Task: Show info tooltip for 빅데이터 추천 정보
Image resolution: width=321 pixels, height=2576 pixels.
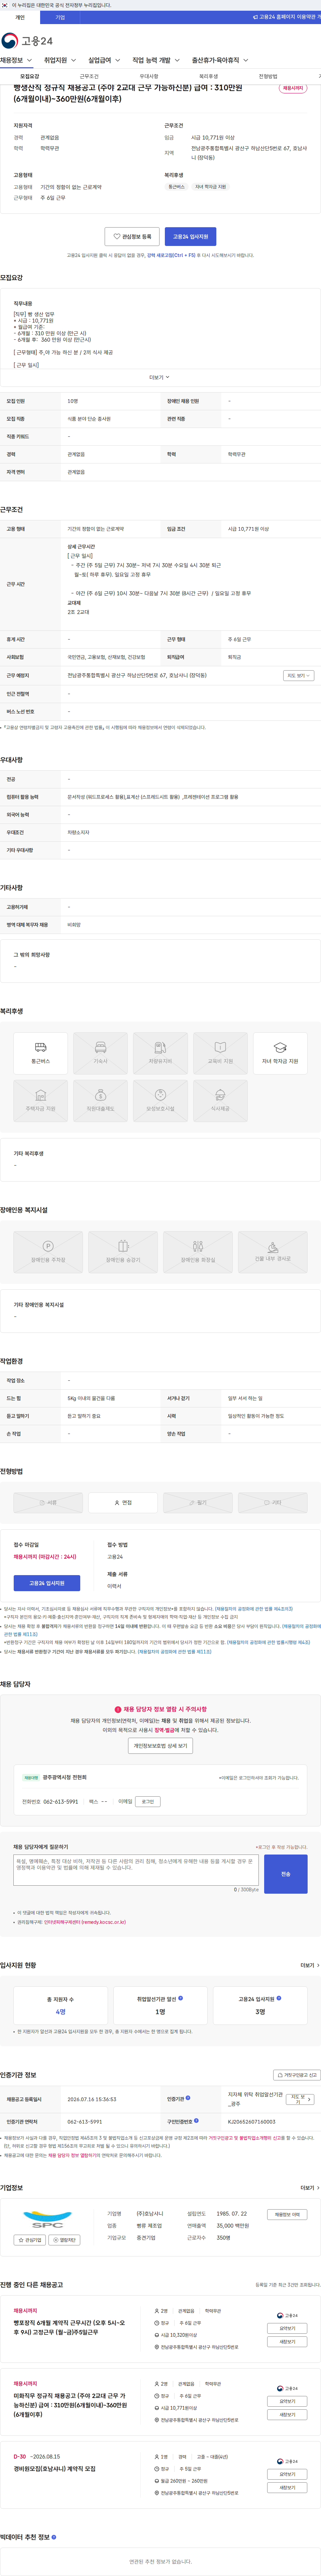Action: click(x=54, y=2537)
